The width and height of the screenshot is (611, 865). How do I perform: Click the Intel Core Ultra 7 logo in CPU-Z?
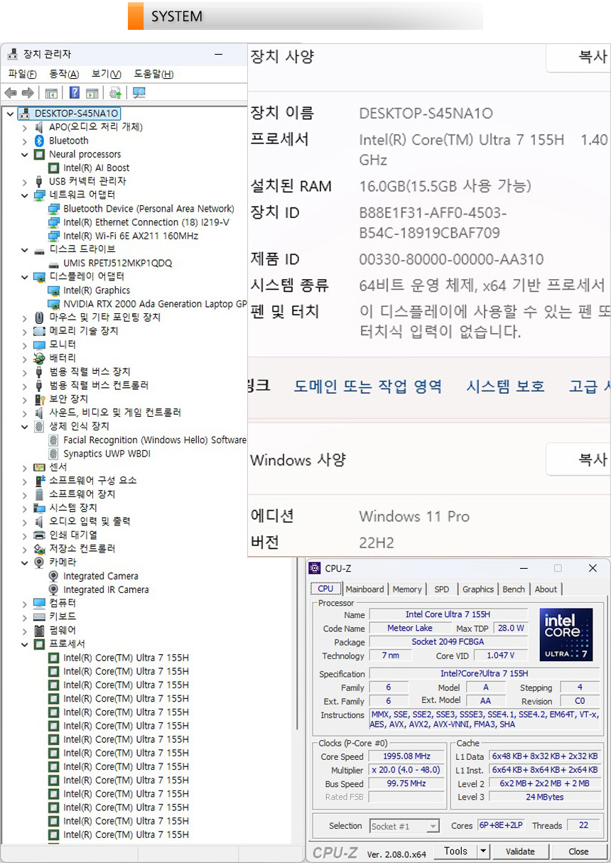[566, 634]
